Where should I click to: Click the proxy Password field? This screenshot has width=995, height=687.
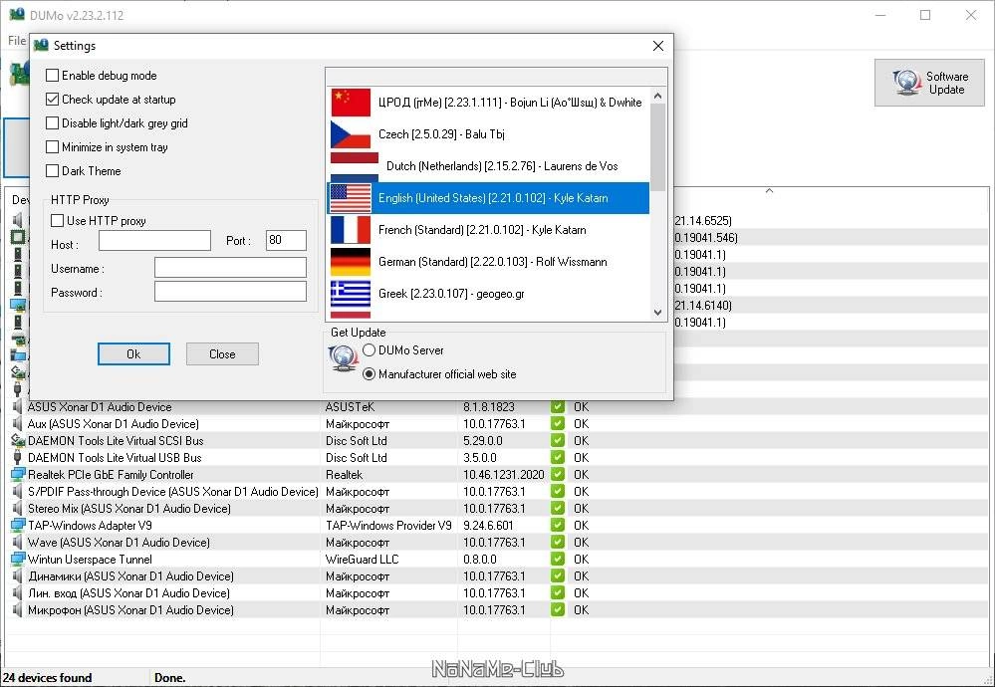230,291
